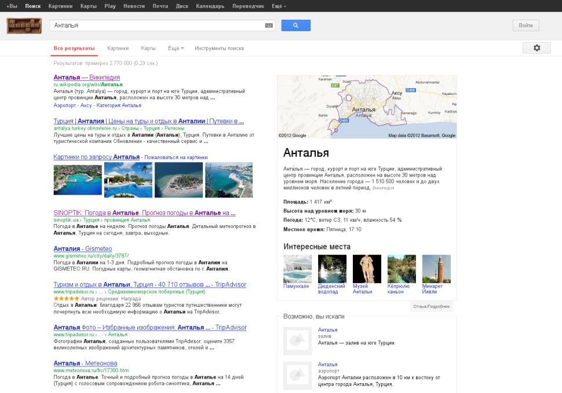
Task: Open Анталья аэропорт suggestion link
Action: pos(327,365)
